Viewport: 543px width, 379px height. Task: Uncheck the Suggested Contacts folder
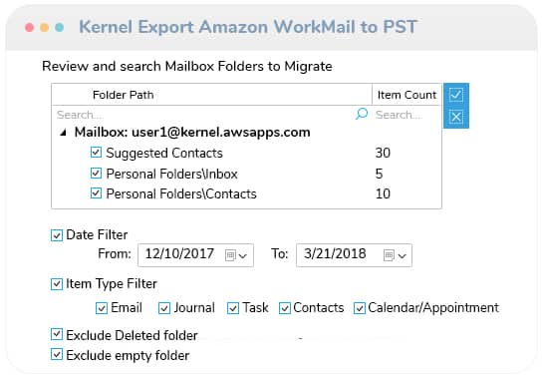[x=96, y=153]
